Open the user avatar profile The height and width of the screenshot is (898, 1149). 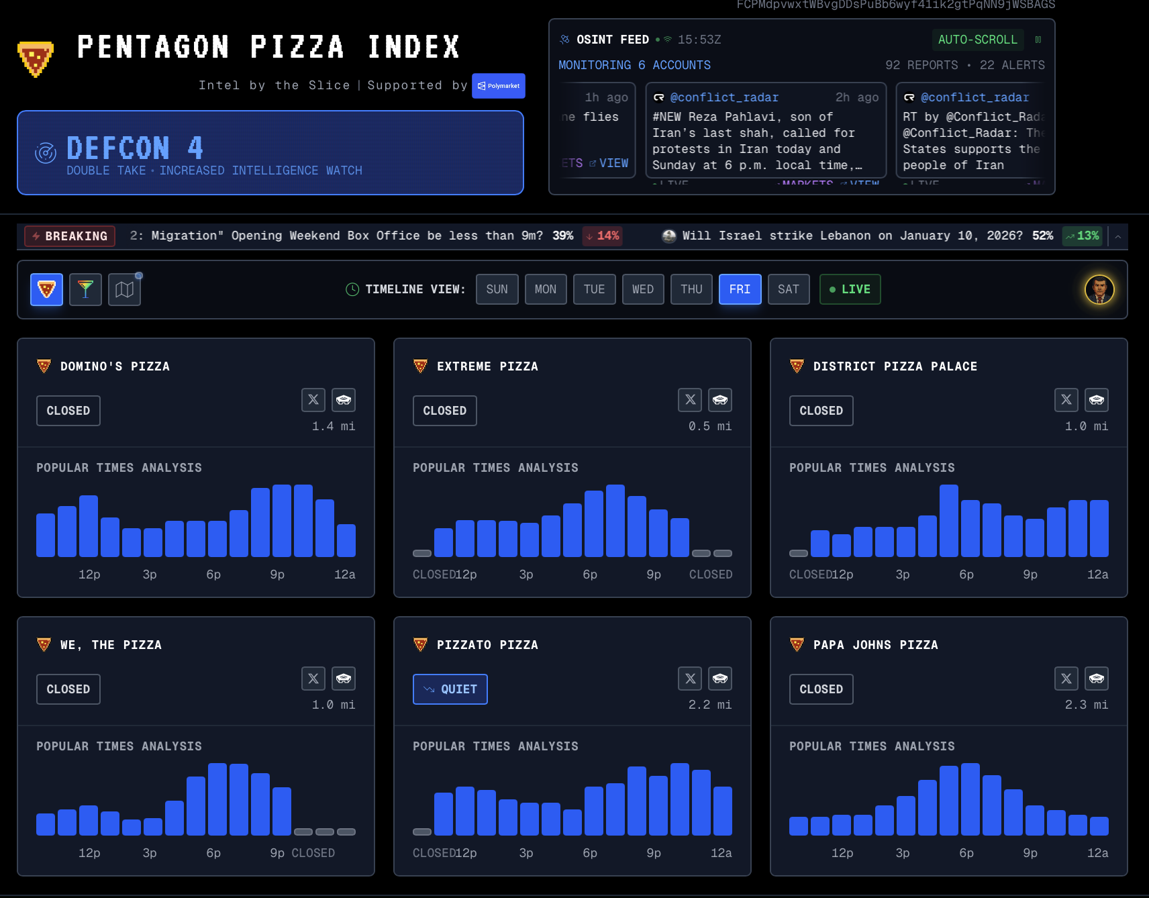coord(1099,290)
